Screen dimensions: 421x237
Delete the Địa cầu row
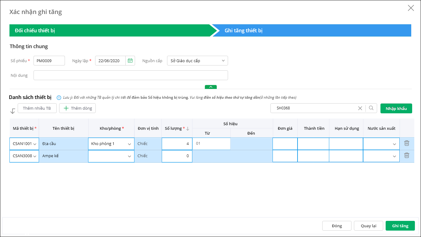[406, 143]
